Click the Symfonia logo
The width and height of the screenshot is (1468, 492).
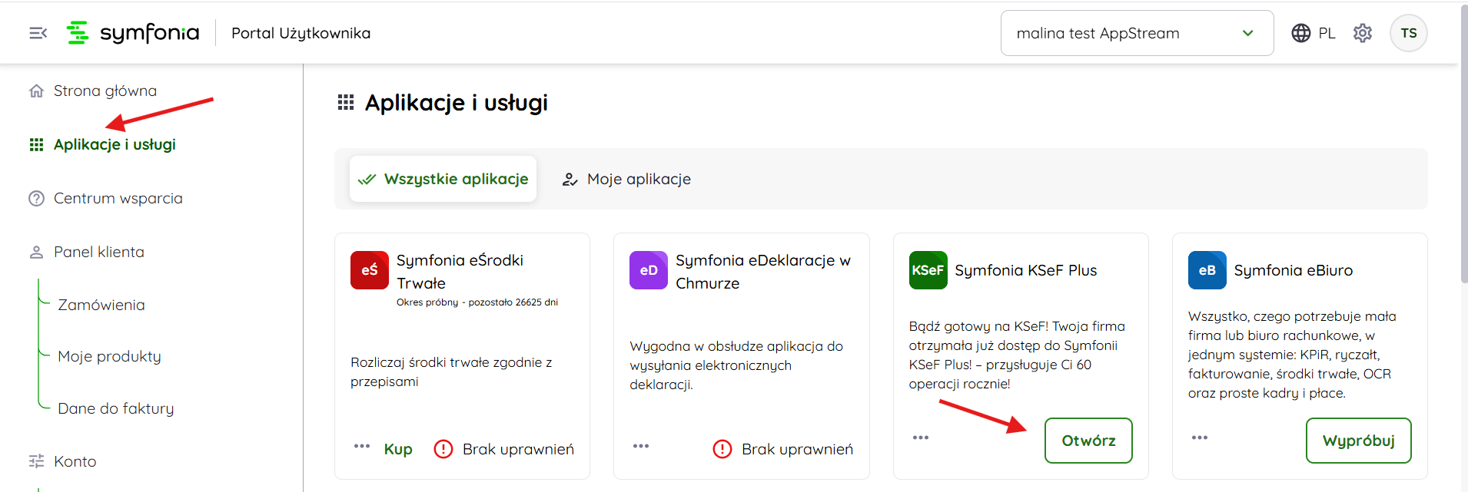point(133,33)
